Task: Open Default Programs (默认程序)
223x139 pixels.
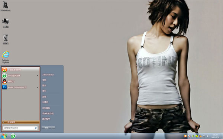Action: [x=46, y=119]
